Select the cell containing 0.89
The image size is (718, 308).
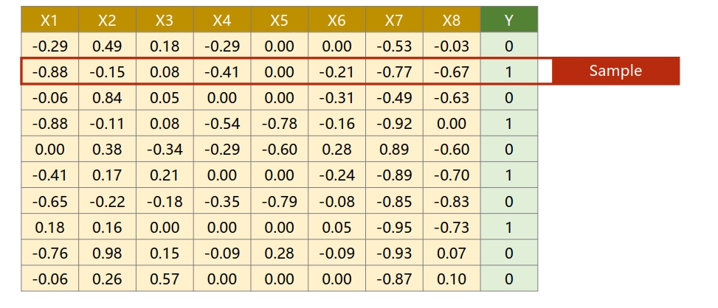(394, 150)
